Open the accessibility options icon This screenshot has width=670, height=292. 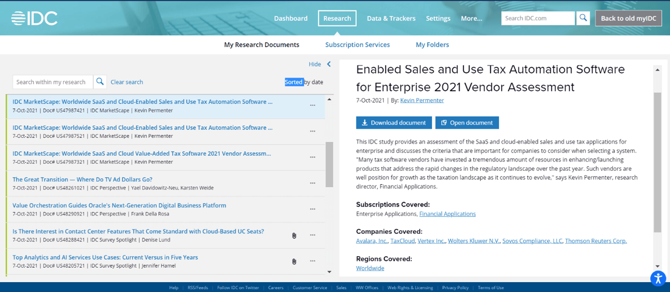click(x=658, y=278)
